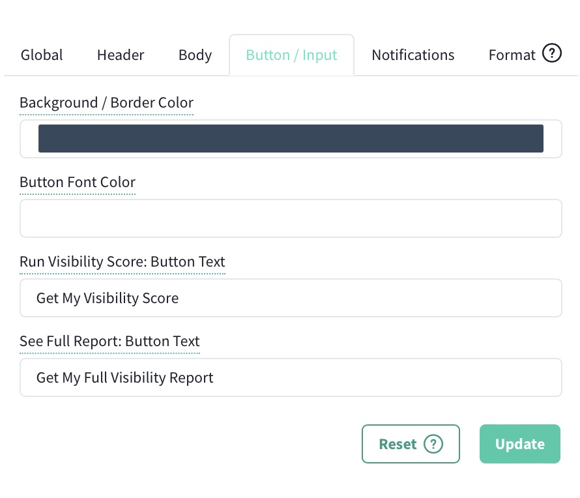Switch to the Format tab
The width and height of the screenshot is (580, 498).
point(512,55)
